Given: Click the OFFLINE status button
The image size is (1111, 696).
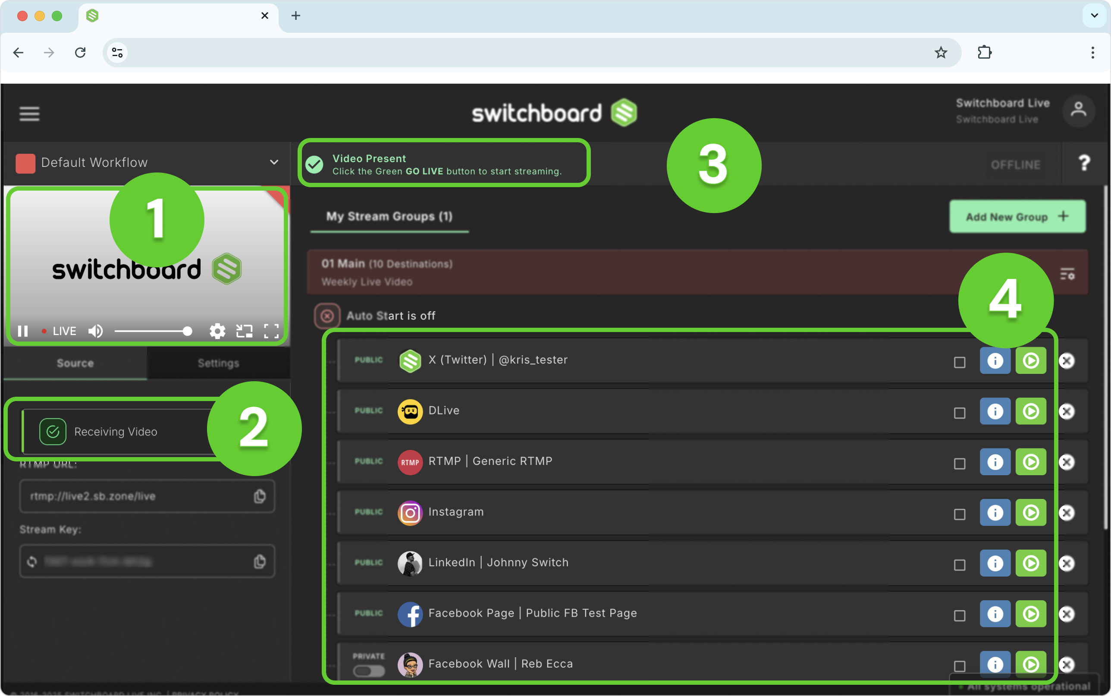Looking at the screenshot, I should click(1015, 165).
